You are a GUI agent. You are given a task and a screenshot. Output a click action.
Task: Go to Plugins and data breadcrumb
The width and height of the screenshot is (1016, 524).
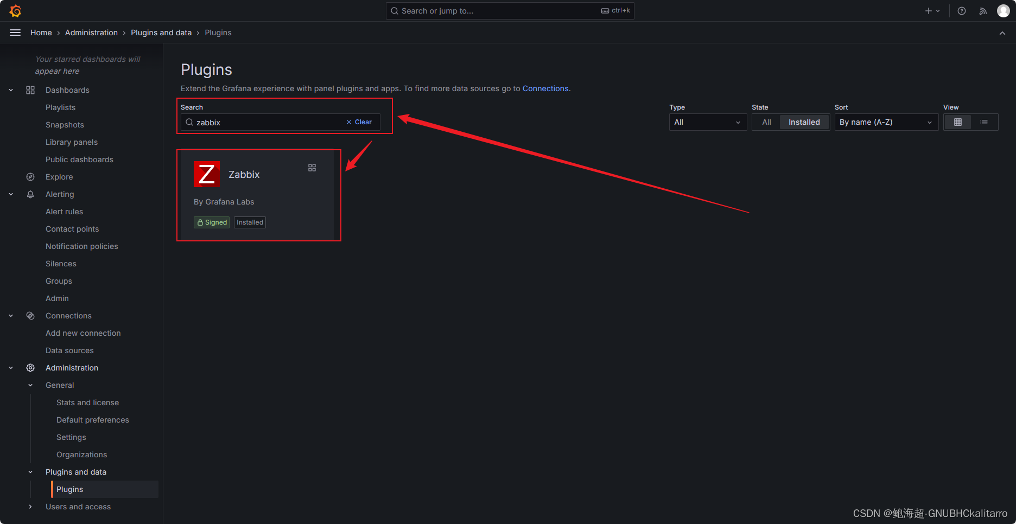click(x=161, y=33)
